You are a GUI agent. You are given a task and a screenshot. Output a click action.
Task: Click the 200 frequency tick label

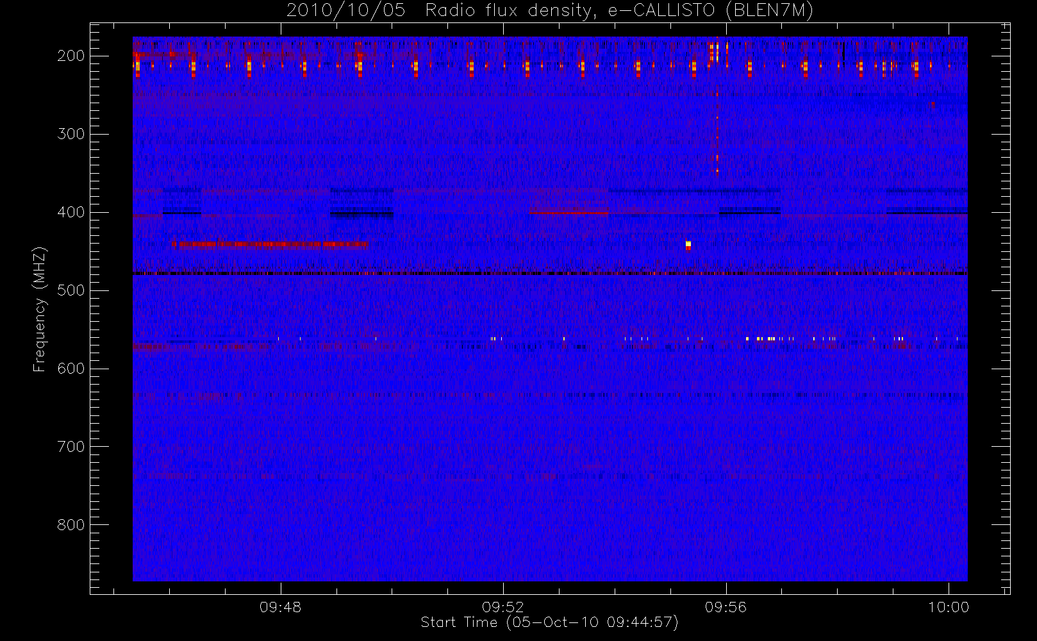pos(71,56)
